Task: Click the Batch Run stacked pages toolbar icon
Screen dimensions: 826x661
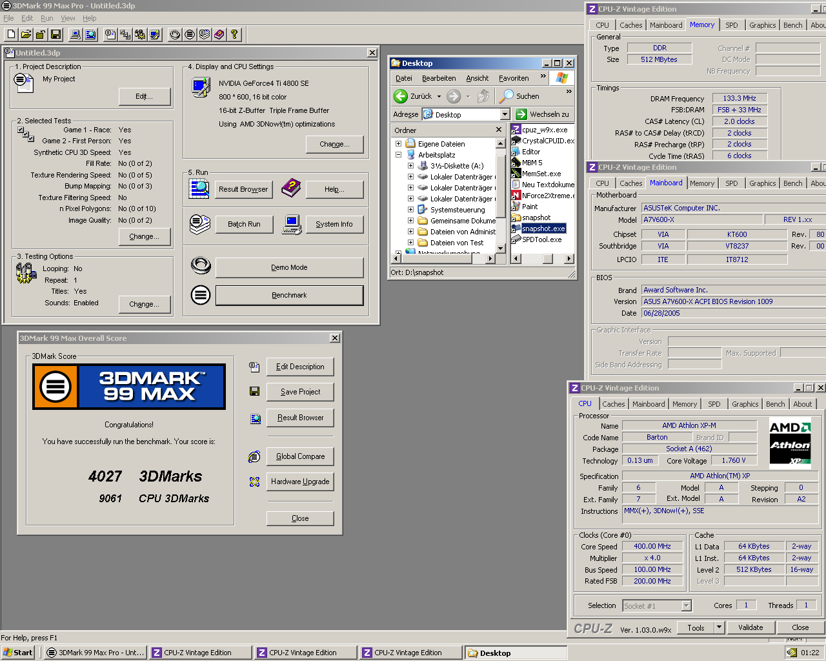Action: pyautogui.click(x=205, y=34)
